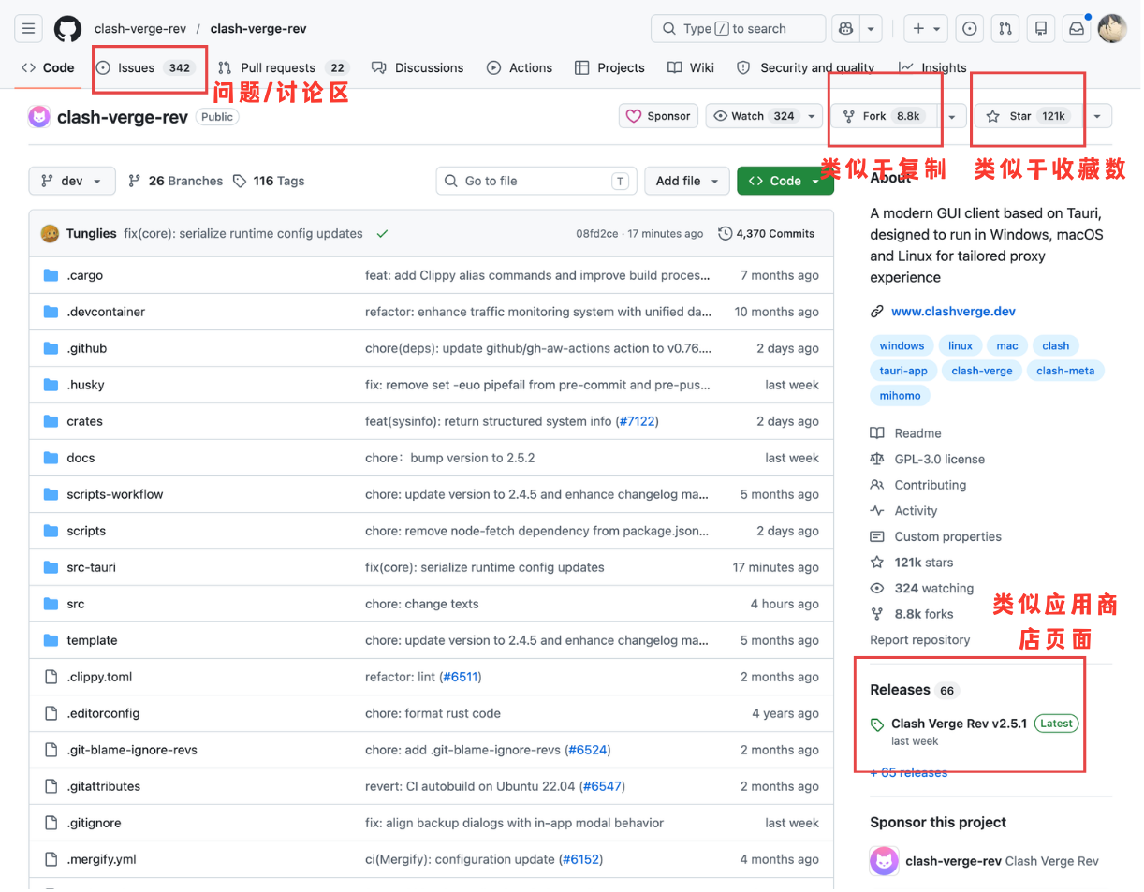Viewport: 1144px width, 892px height.
Task: Open the 8.8k forks link in About
Action: pos(923,614)
